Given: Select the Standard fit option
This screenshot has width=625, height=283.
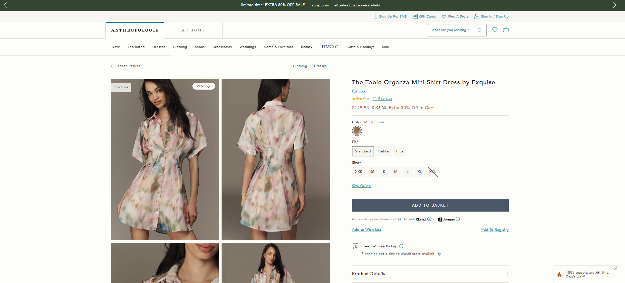Looking at the screenshot, I should click(x=363, y=151).
